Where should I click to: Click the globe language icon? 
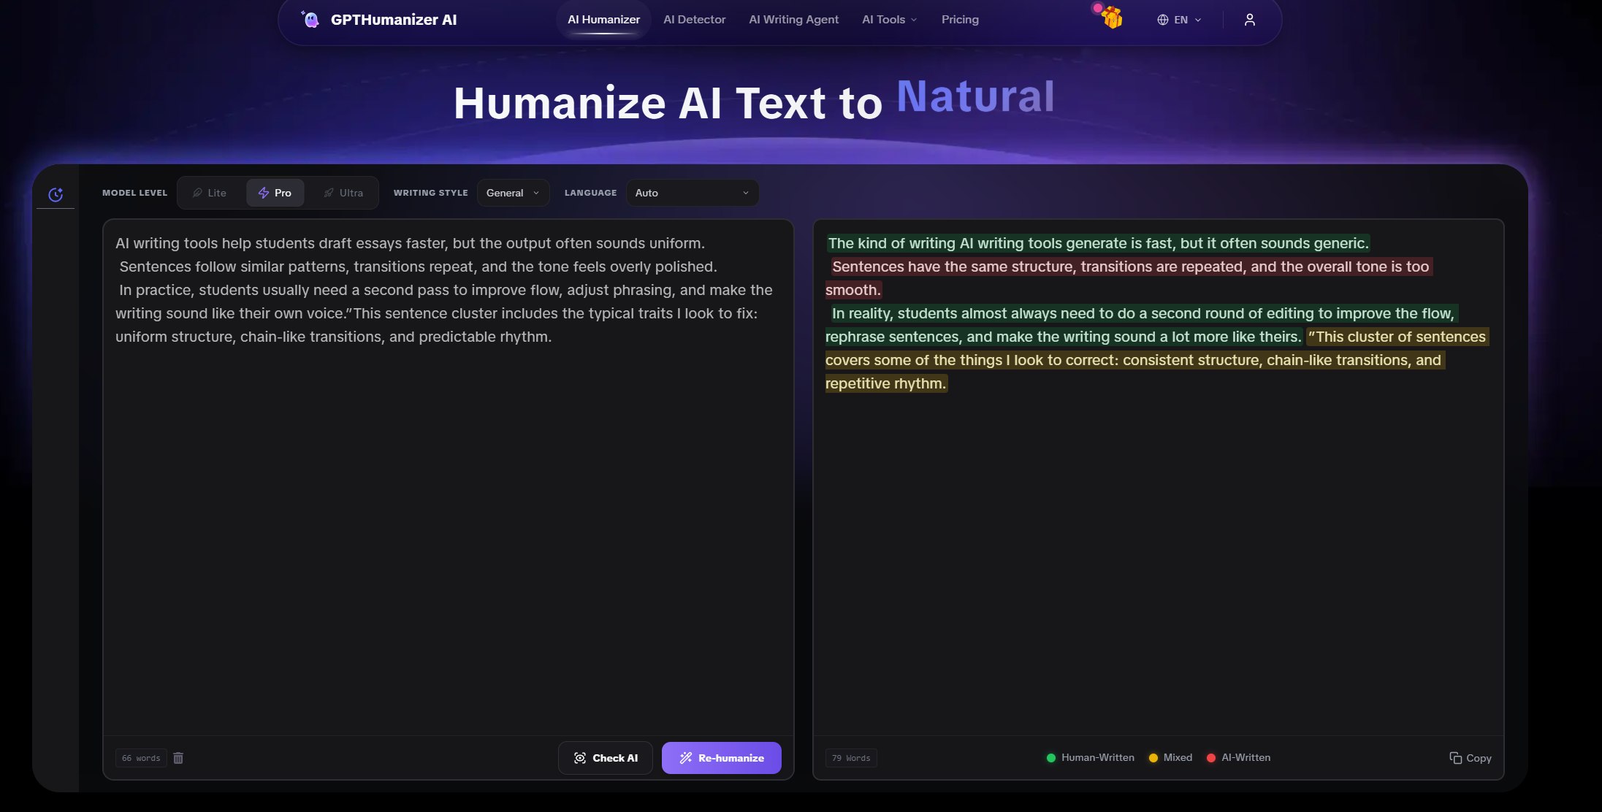point(1162,19)
